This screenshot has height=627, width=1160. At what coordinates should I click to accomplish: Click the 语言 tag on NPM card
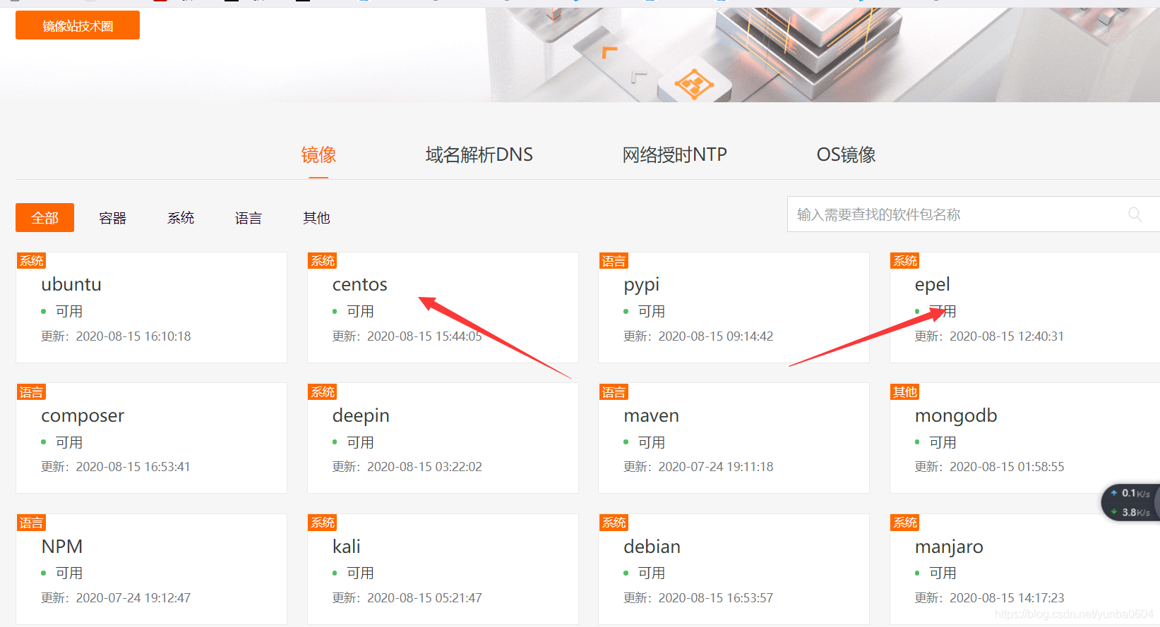point(32,523)
